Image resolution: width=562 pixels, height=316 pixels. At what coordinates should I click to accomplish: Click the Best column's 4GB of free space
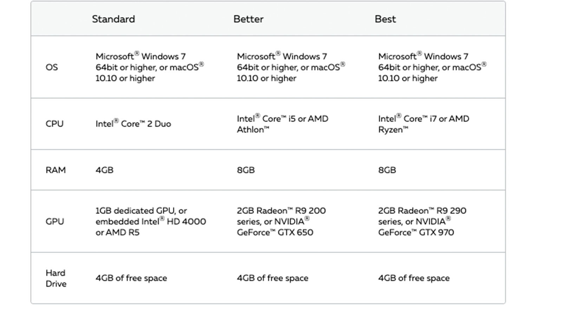pyautogui.click(x=413, y=278)
